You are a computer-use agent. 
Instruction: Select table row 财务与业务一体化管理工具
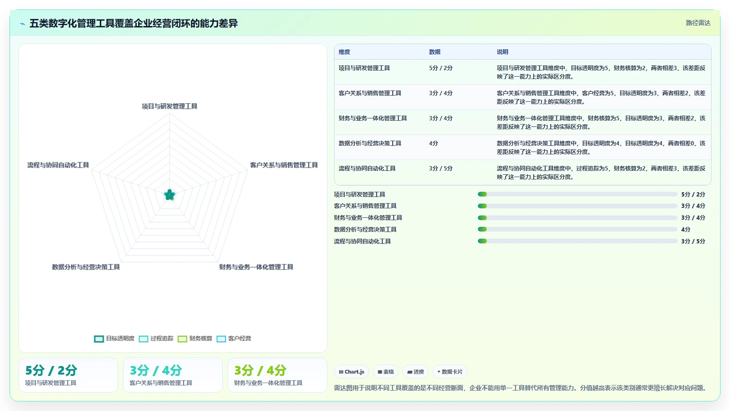(523, 122)
